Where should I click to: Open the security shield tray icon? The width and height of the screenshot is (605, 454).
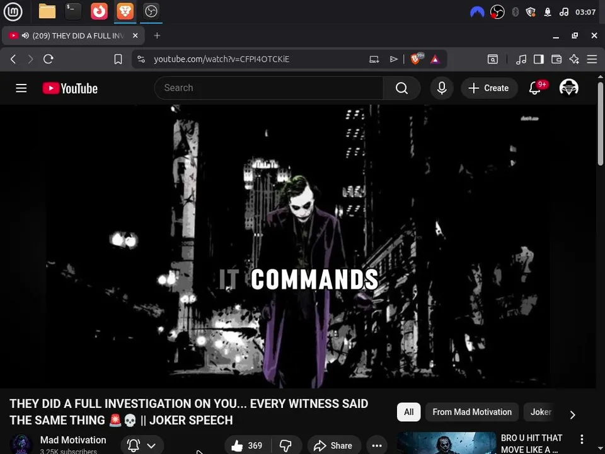click(x=531, y=13)
